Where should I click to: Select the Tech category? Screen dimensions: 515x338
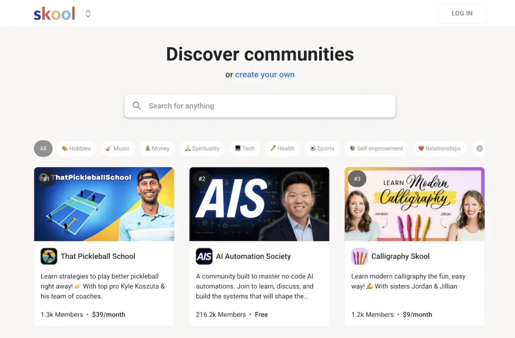[244, 149]
